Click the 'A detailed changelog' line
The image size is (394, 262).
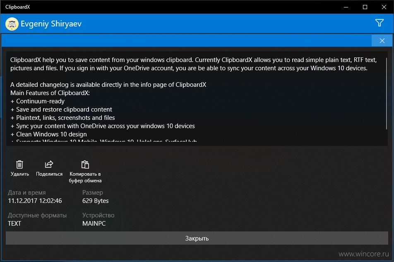click(108, 85)
